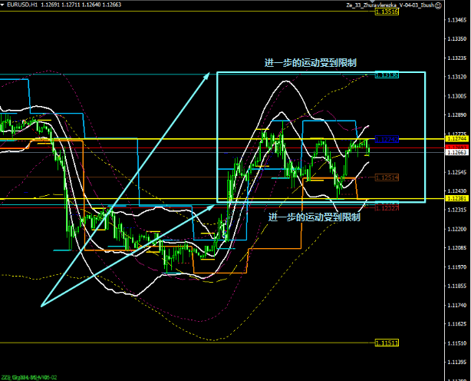Select the cyan 1.13136 level label

(x=387, y=75)
